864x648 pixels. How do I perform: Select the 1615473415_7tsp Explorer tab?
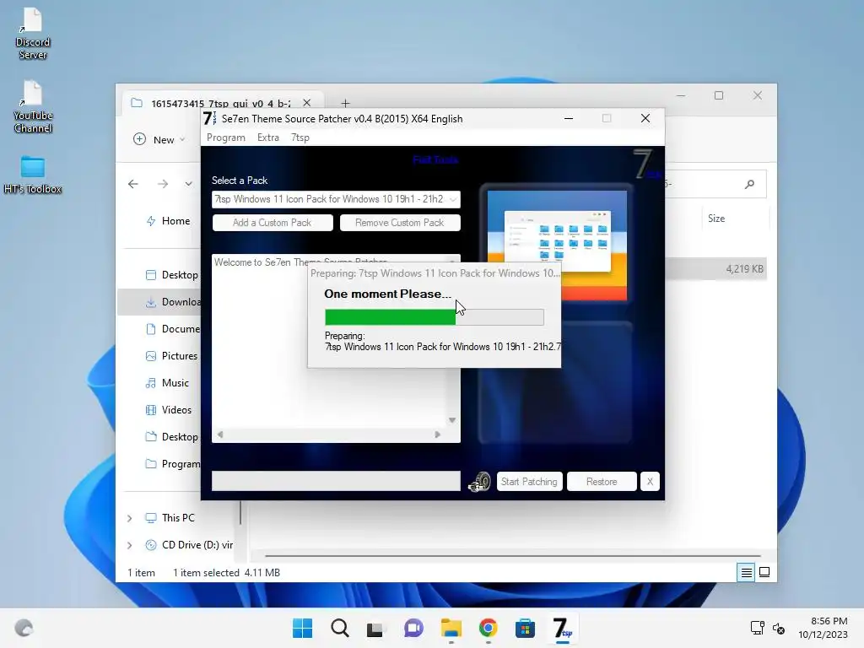point(220,103)
